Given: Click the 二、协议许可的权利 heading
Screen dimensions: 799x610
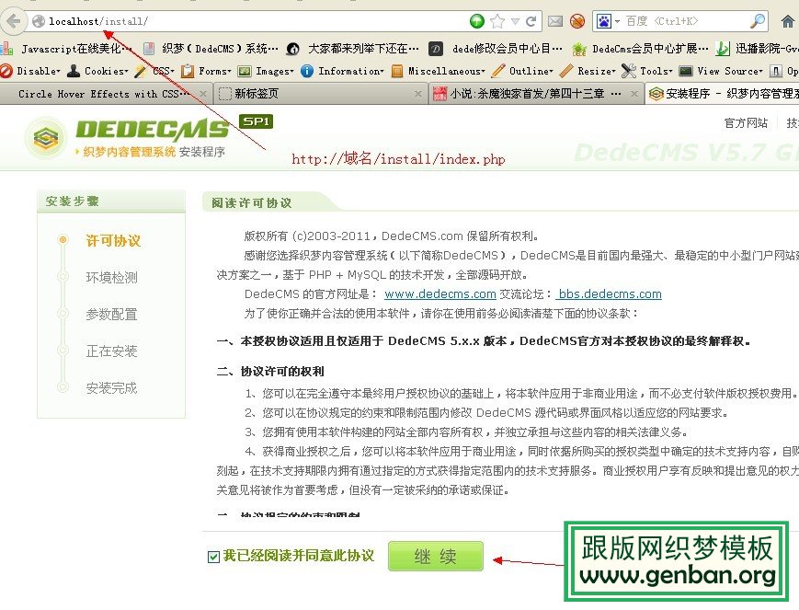Looking at the screenshot, I should (270, 372).
